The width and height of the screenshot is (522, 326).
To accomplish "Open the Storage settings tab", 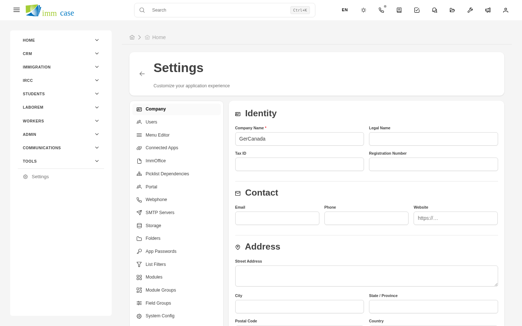I will click(x=177, y=226).
